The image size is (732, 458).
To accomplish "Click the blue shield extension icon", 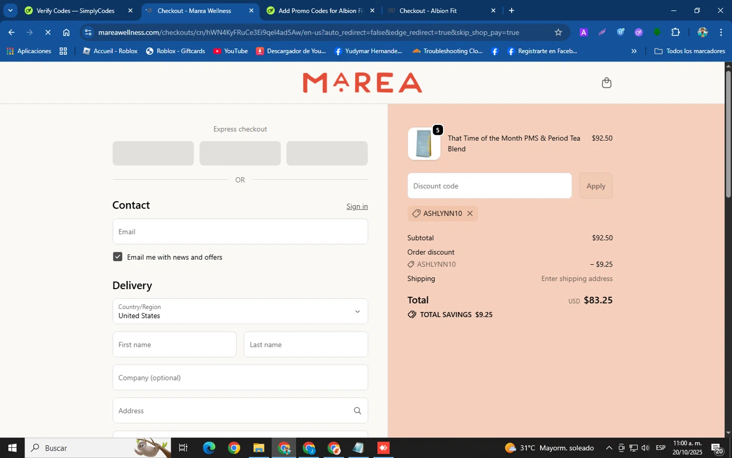I will [620, 32].
